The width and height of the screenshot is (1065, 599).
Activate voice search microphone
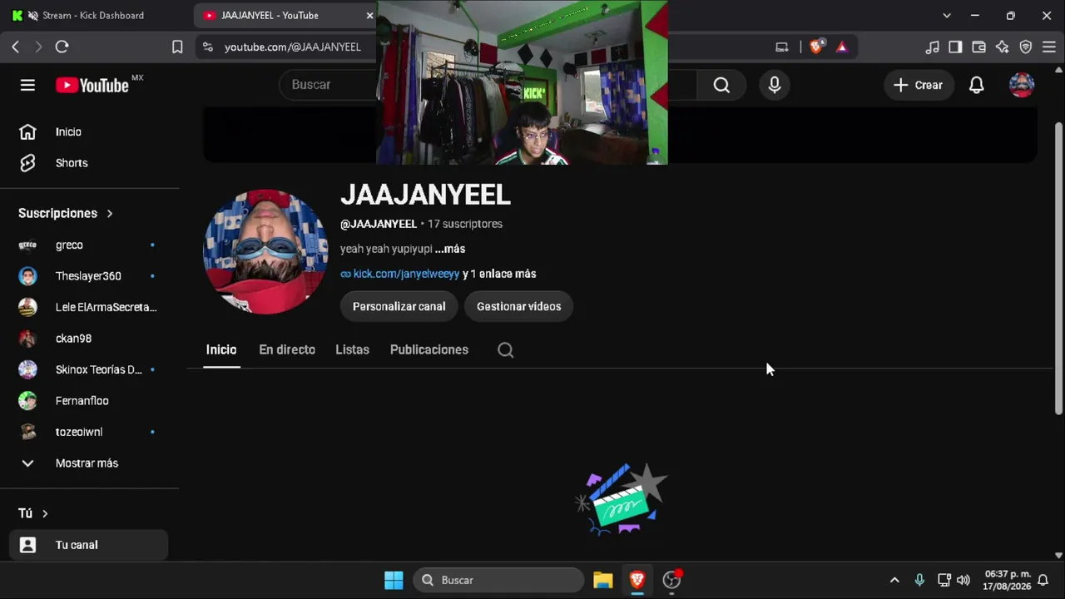tap(775, 85)
